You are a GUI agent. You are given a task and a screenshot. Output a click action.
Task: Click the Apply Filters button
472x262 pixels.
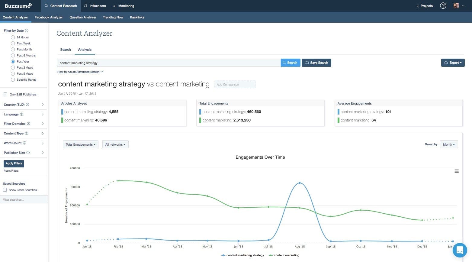14,163
